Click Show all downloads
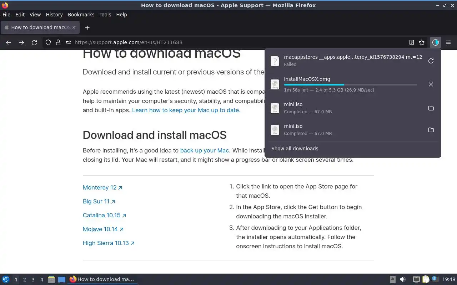This screenshot has width=457, height=285. [295, 149]
